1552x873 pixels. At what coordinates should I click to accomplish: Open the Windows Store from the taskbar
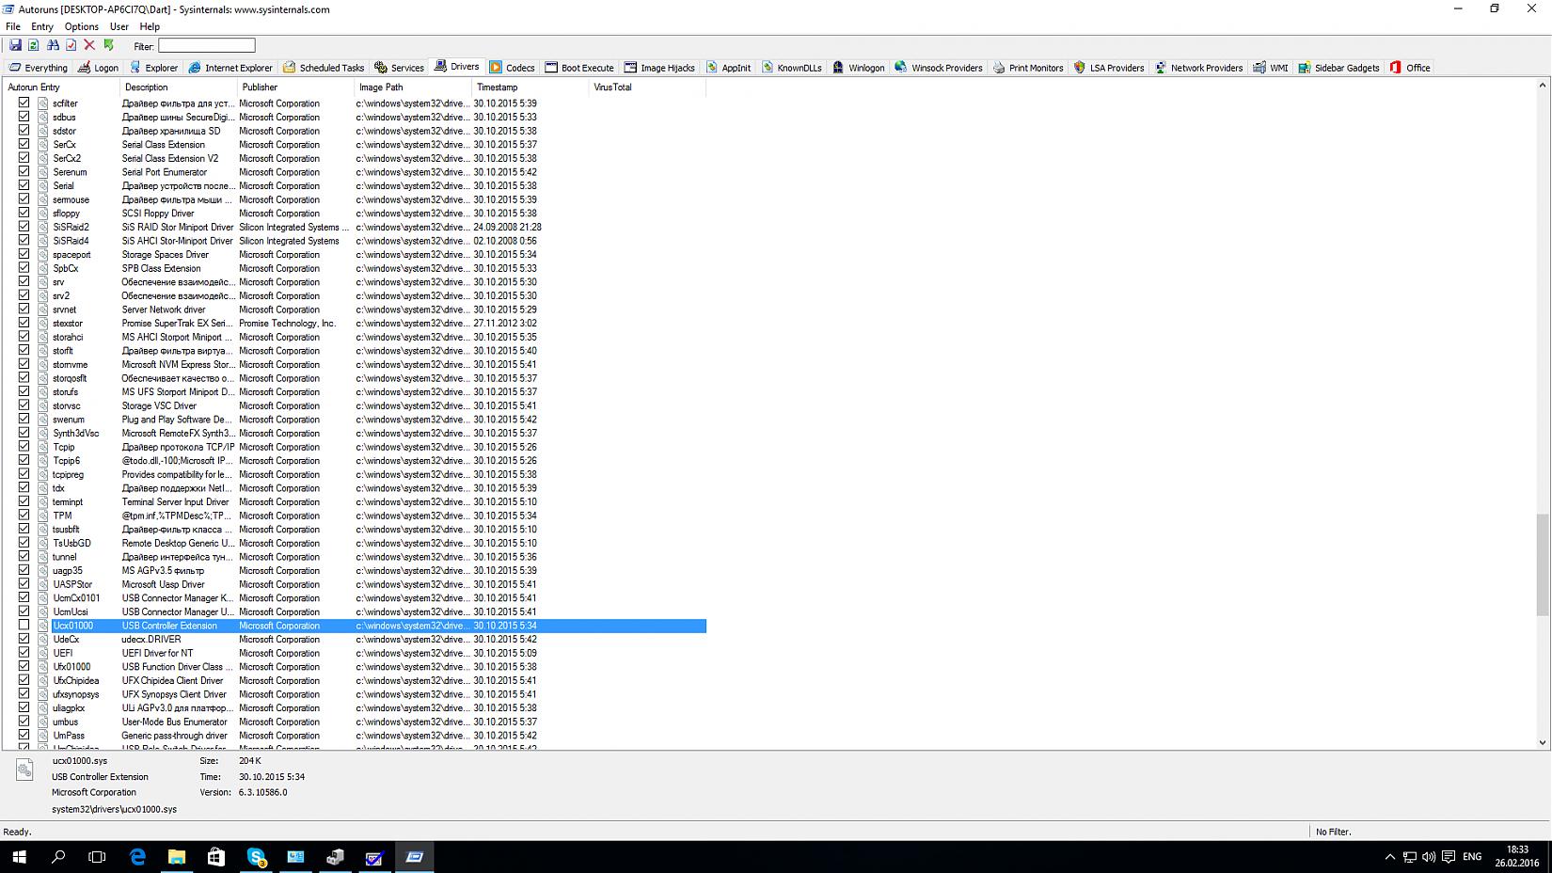pyautogui.click(x=216, y=857)
